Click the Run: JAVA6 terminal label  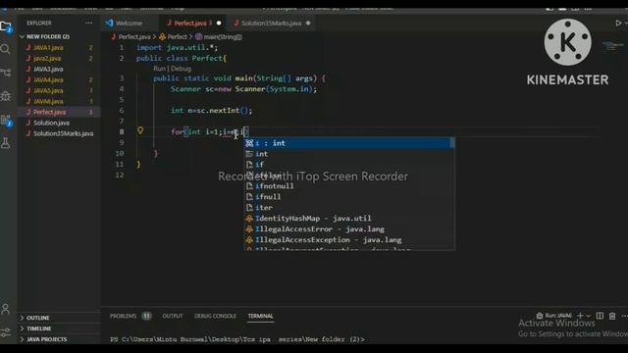point(554,316)
